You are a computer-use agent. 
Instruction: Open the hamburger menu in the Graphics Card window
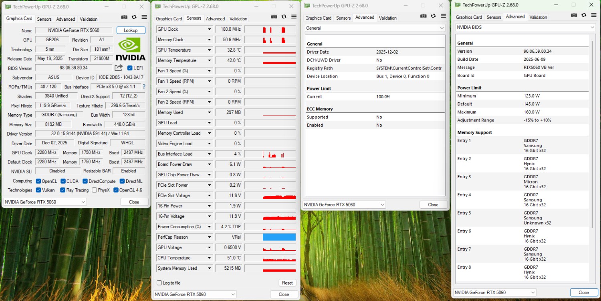point(144,17)
